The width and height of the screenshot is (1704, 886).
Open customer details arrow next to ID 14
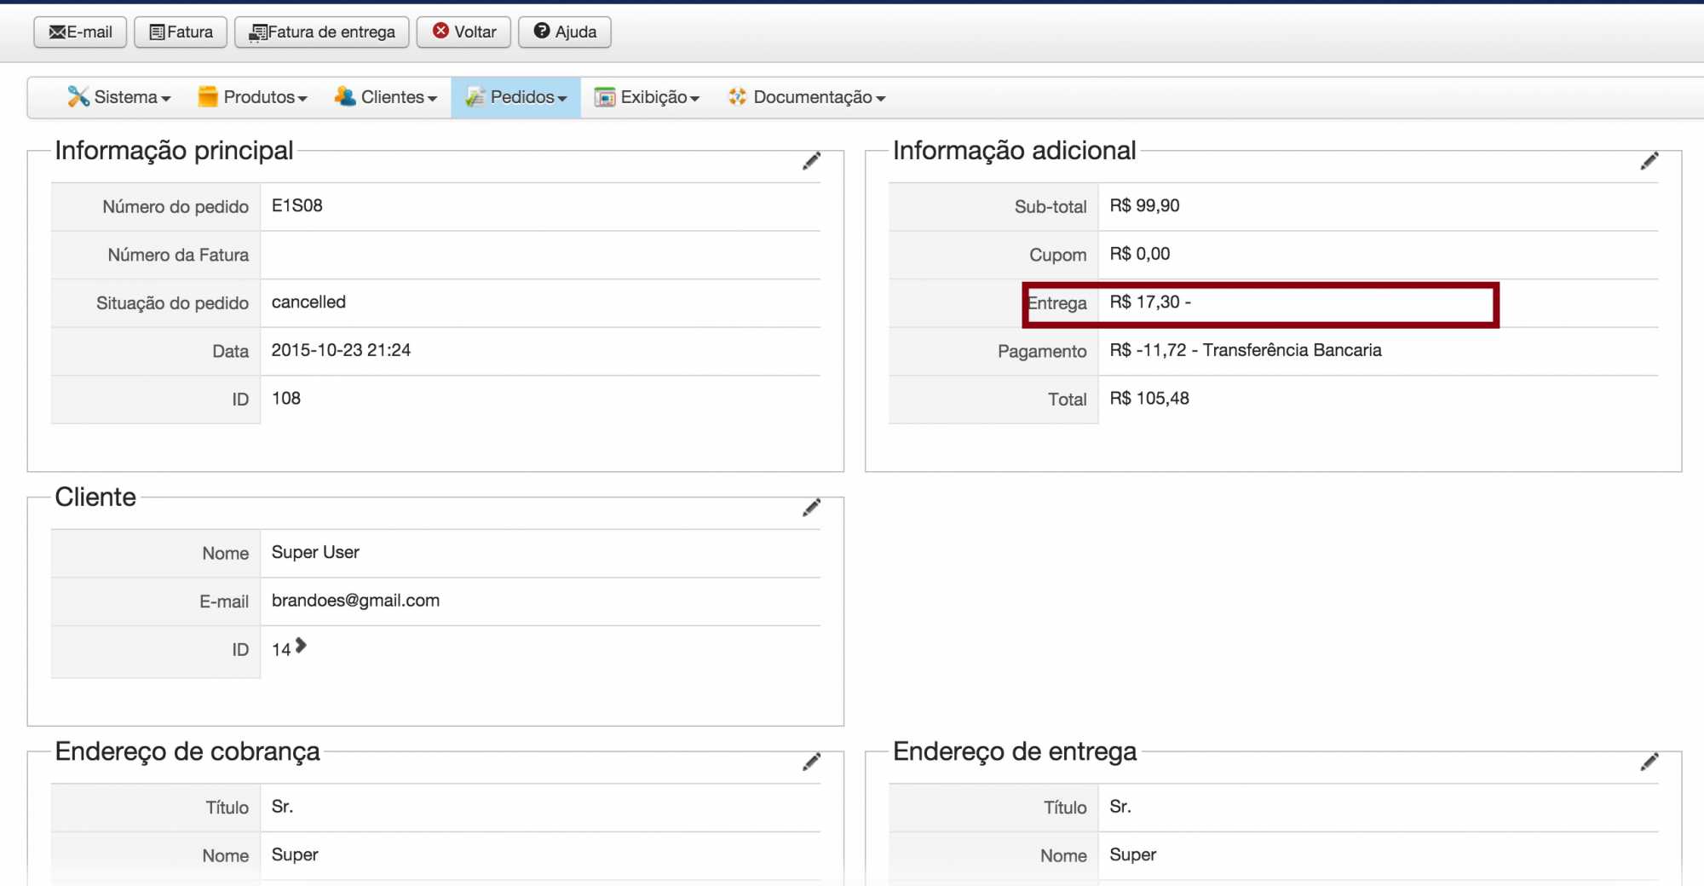point(301,647)
